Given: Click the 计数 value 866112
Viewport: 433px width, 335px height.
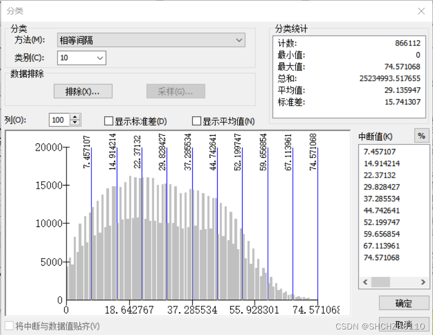Looking at the screenshot, I should (x=408, y=43).
